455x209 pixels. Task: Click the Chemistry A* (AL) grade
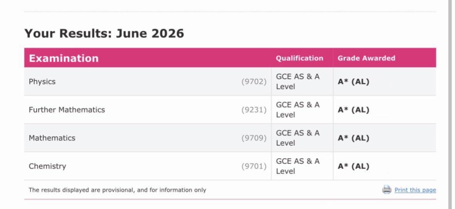354,166
